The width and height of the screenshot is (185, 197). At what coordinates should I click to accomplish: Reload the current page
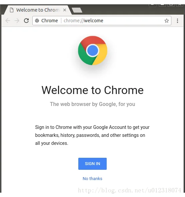point(26,21)
